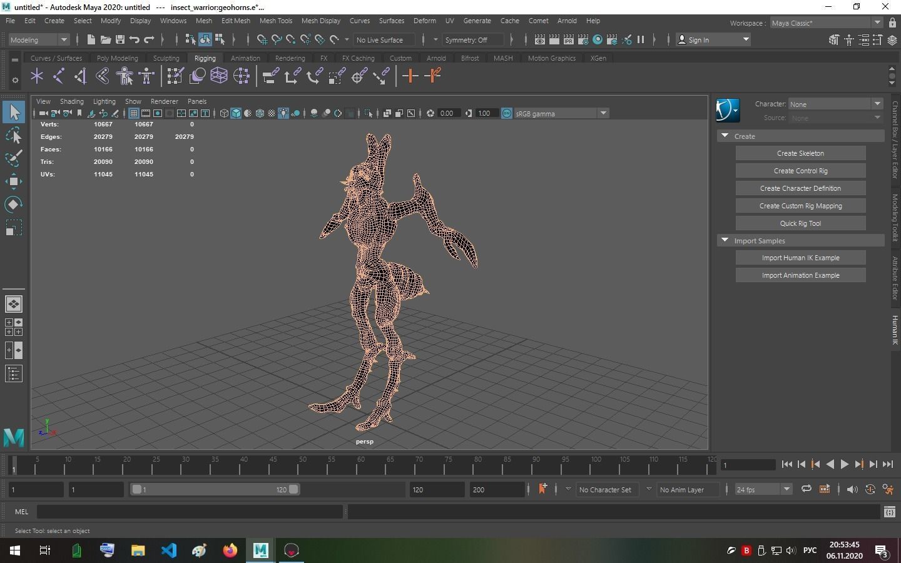Open the sRGB gamma dropdown
Image resolution: width=901 pixels, height=563 pixels.
(x=561, y=113)
